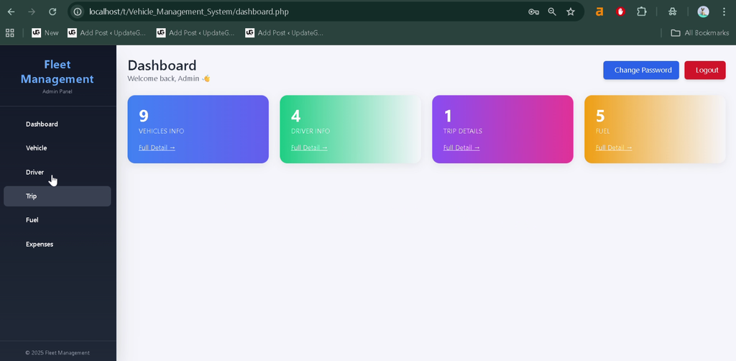
Task: Click the browser forward arrow
Action: click(x=32, y=12)
